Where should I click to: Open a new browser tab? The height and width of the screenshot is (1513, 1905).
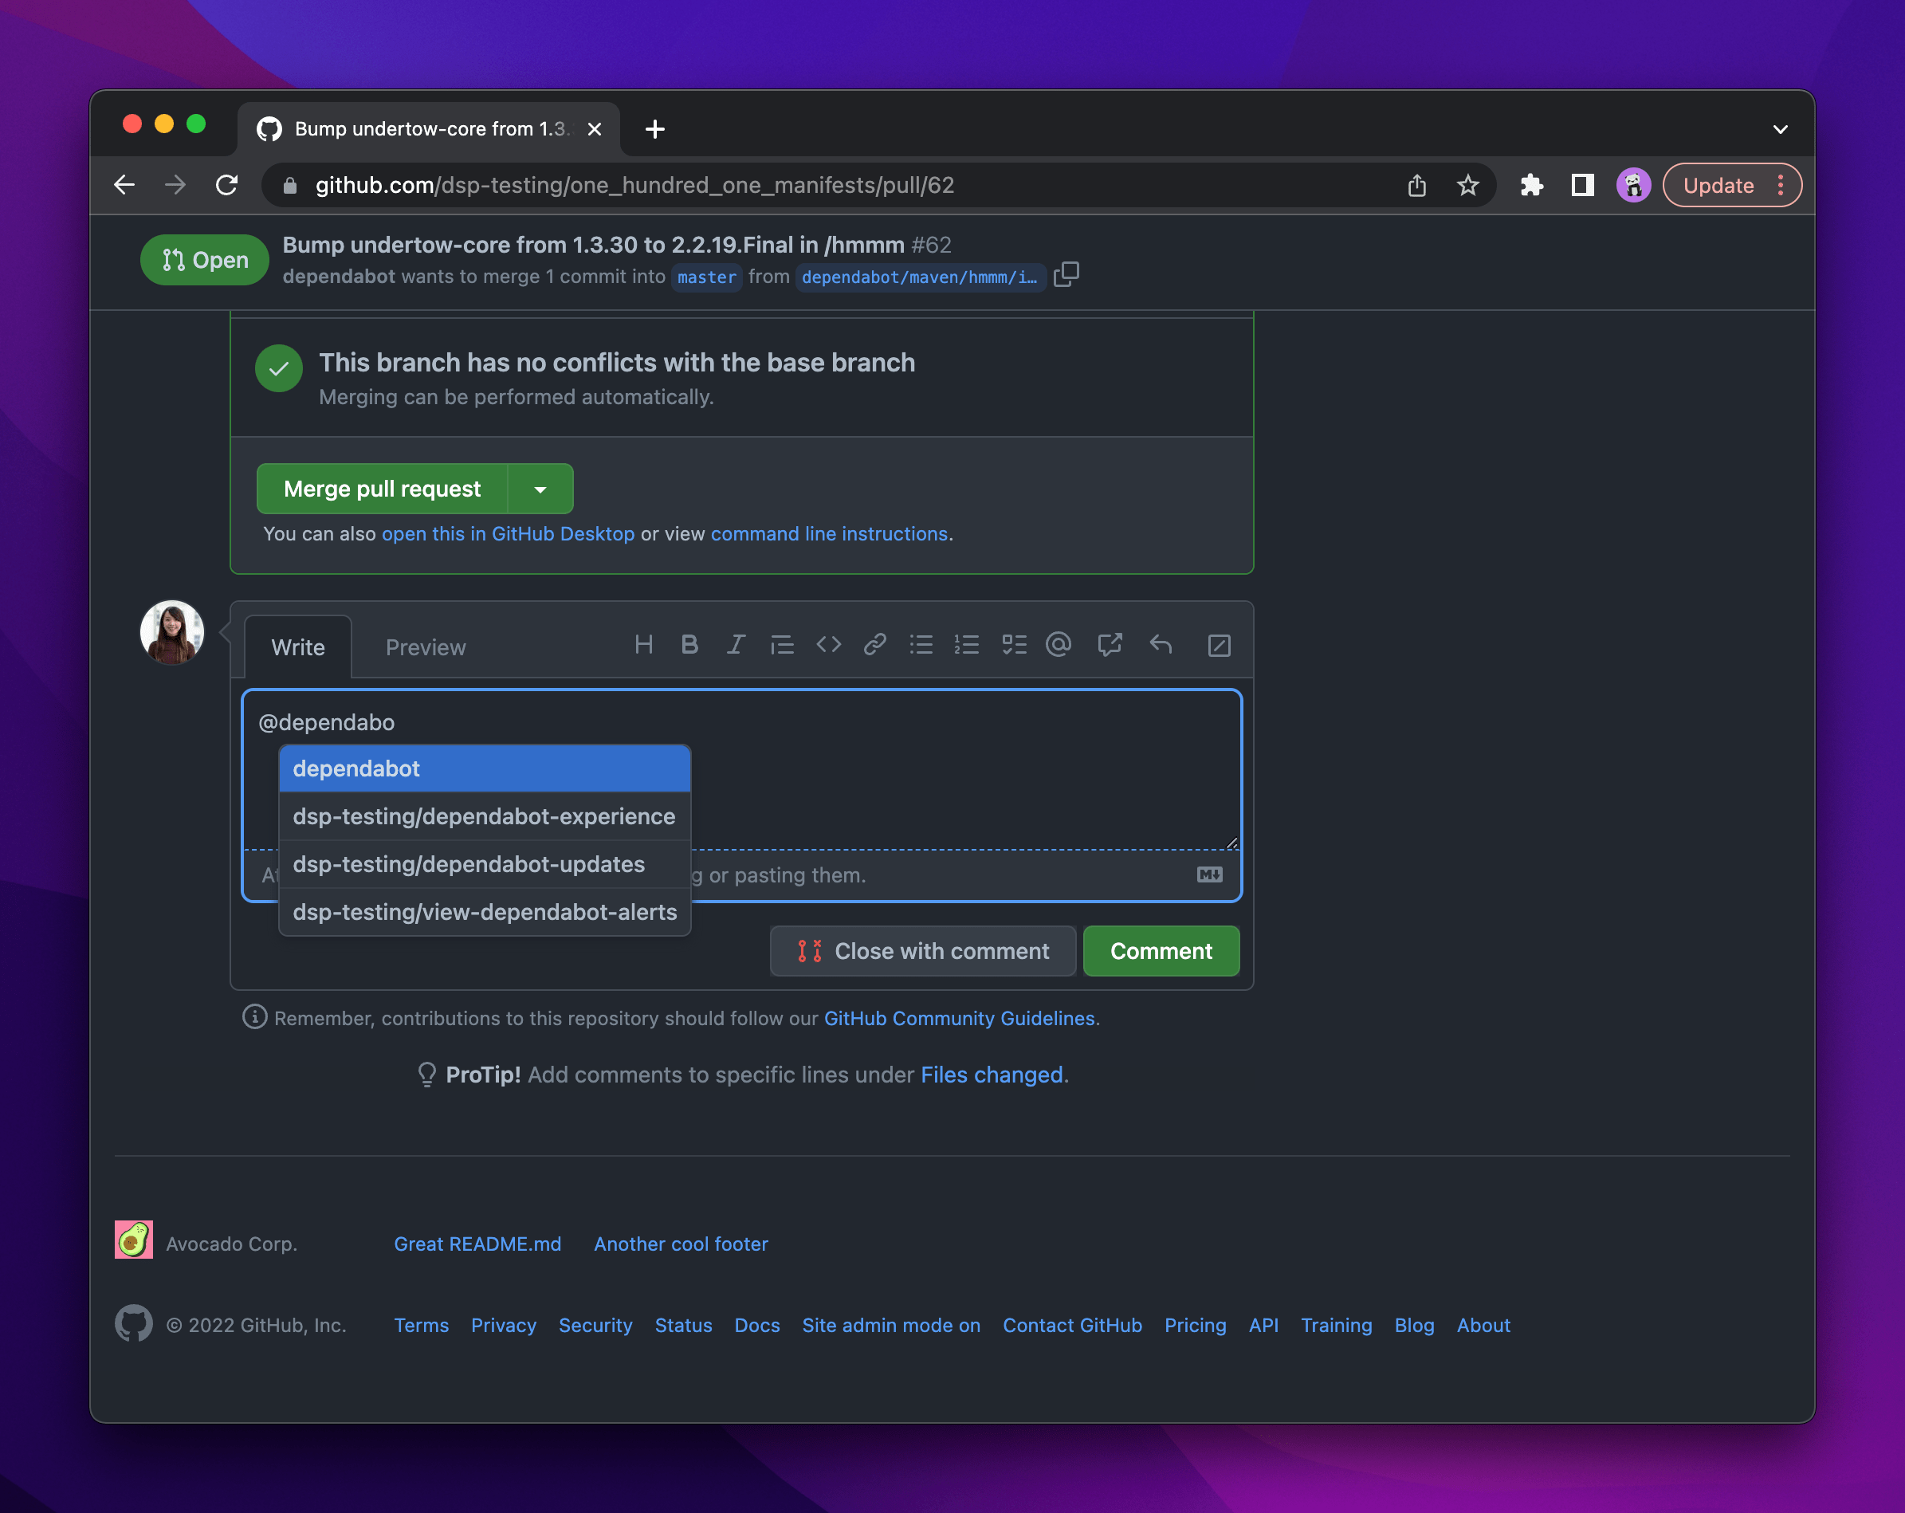tap(654, 129)
